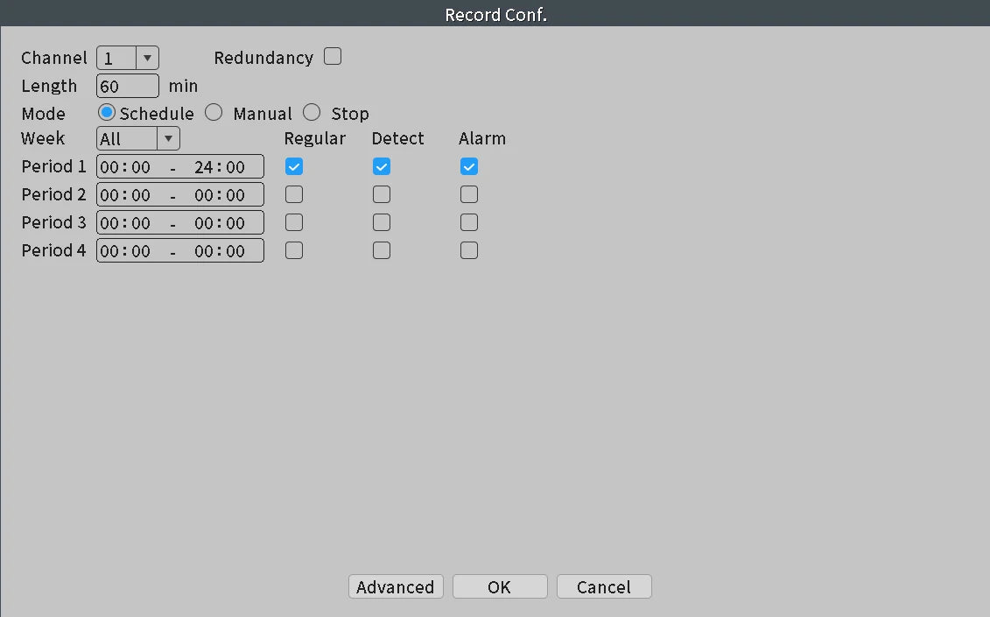Expand the Week dropdown showing All
The height and width of the screenshot is (617, 990).
[137, 138]
